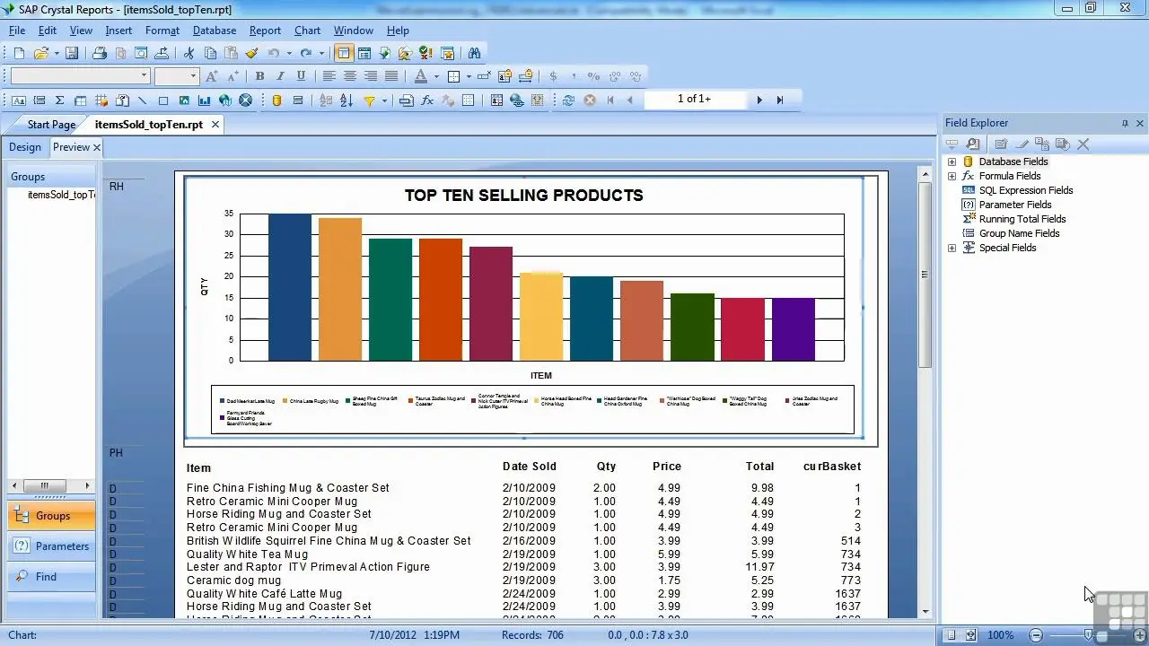This screenshot has height=646, width=1149.
Task: Find text using the binoculars icon
Action: pos(474,54)
